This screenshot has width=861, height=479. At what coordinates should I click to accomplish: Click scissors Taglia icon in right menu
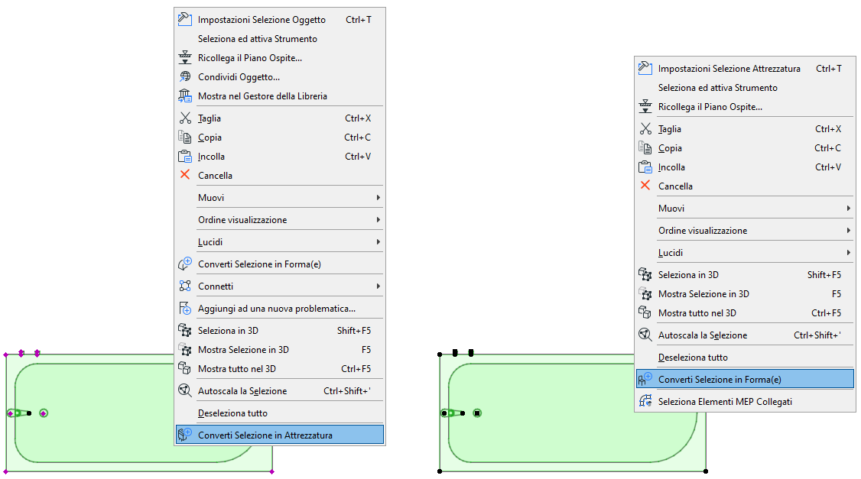click(x=645, y=128)
